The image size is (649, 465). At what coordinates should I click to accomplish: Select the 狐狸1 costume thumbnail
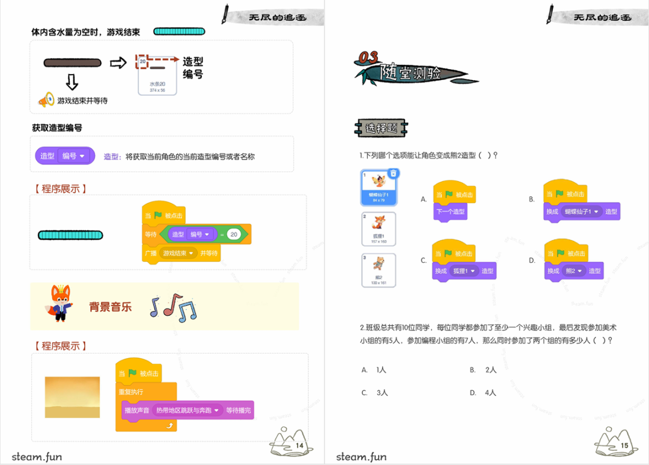coord(379,229)
